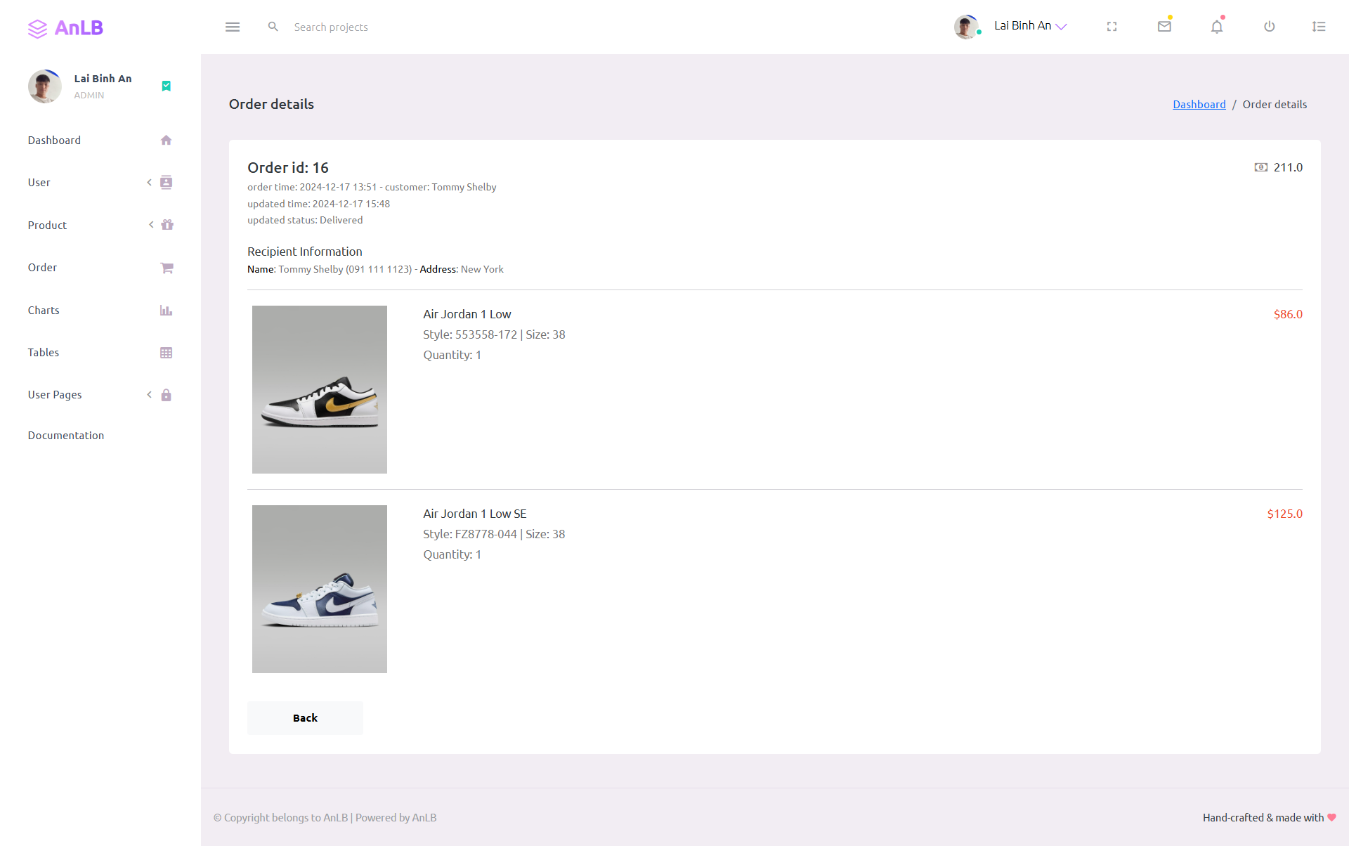The image size is (1349, 846).
Task: Click the search magnifier icon
Action: coord(273,27)
